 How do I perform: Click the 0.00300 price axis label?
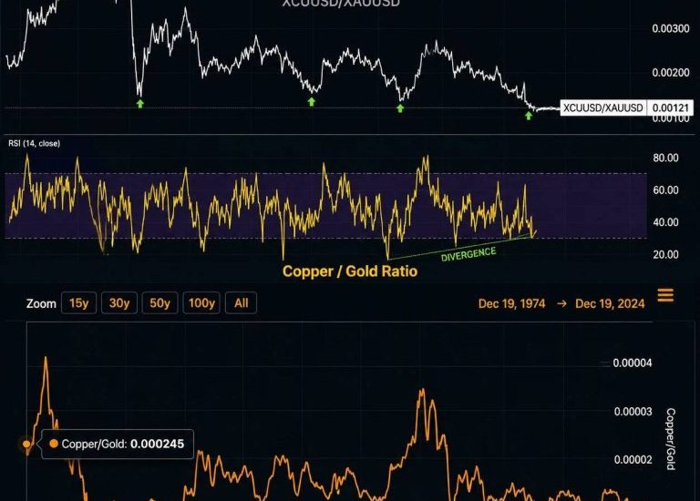[x=671, y=28]
